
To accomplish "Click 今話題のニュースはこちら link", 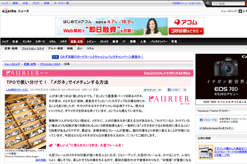I will [x=186, y=3].
